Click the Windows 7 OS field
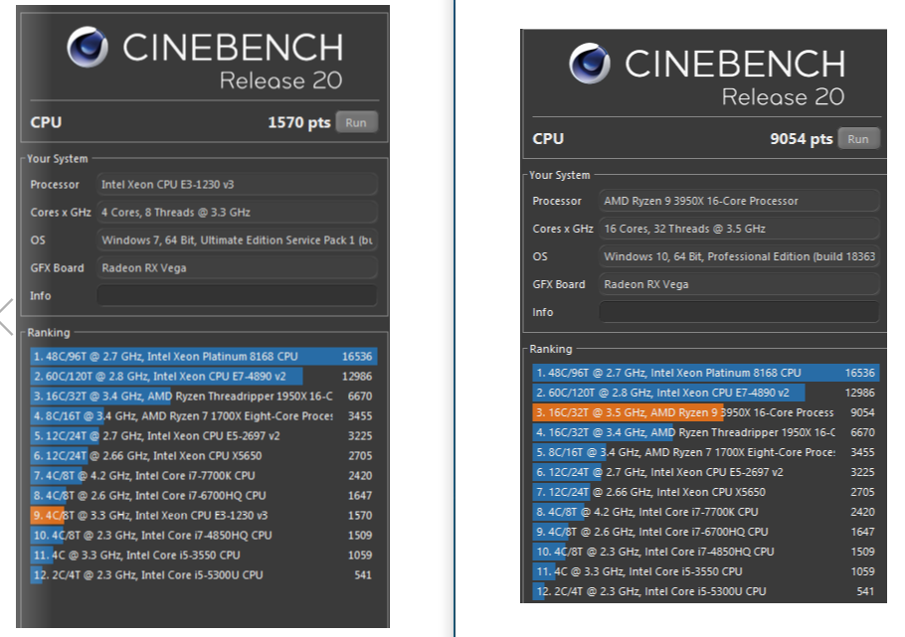 [237, 240]
